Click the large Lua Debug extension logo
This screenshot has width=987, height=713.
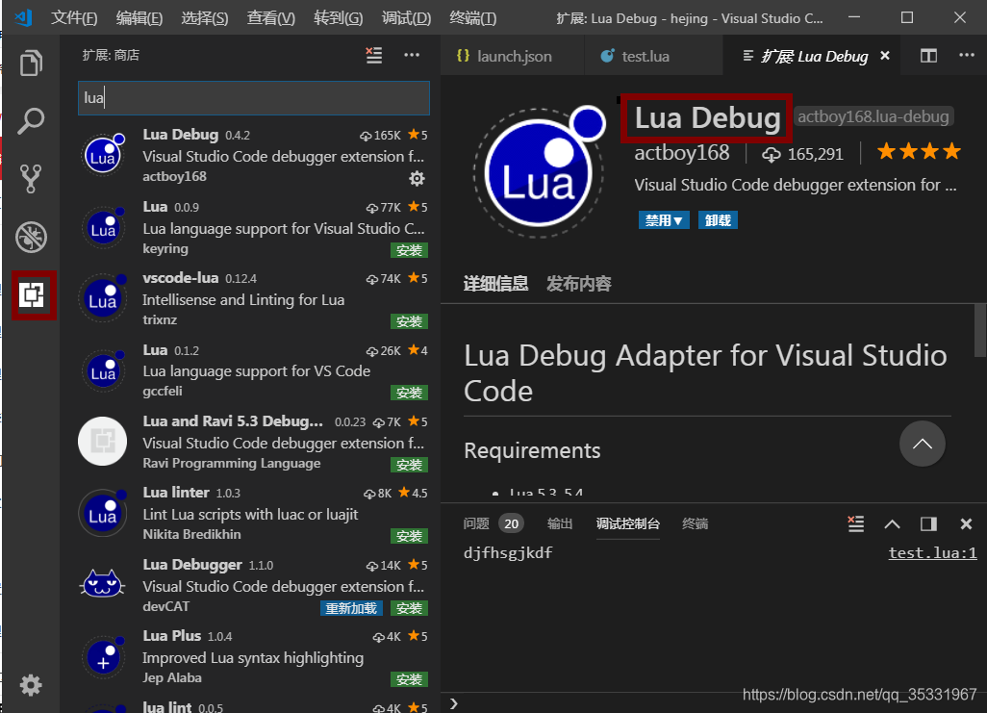540,171
